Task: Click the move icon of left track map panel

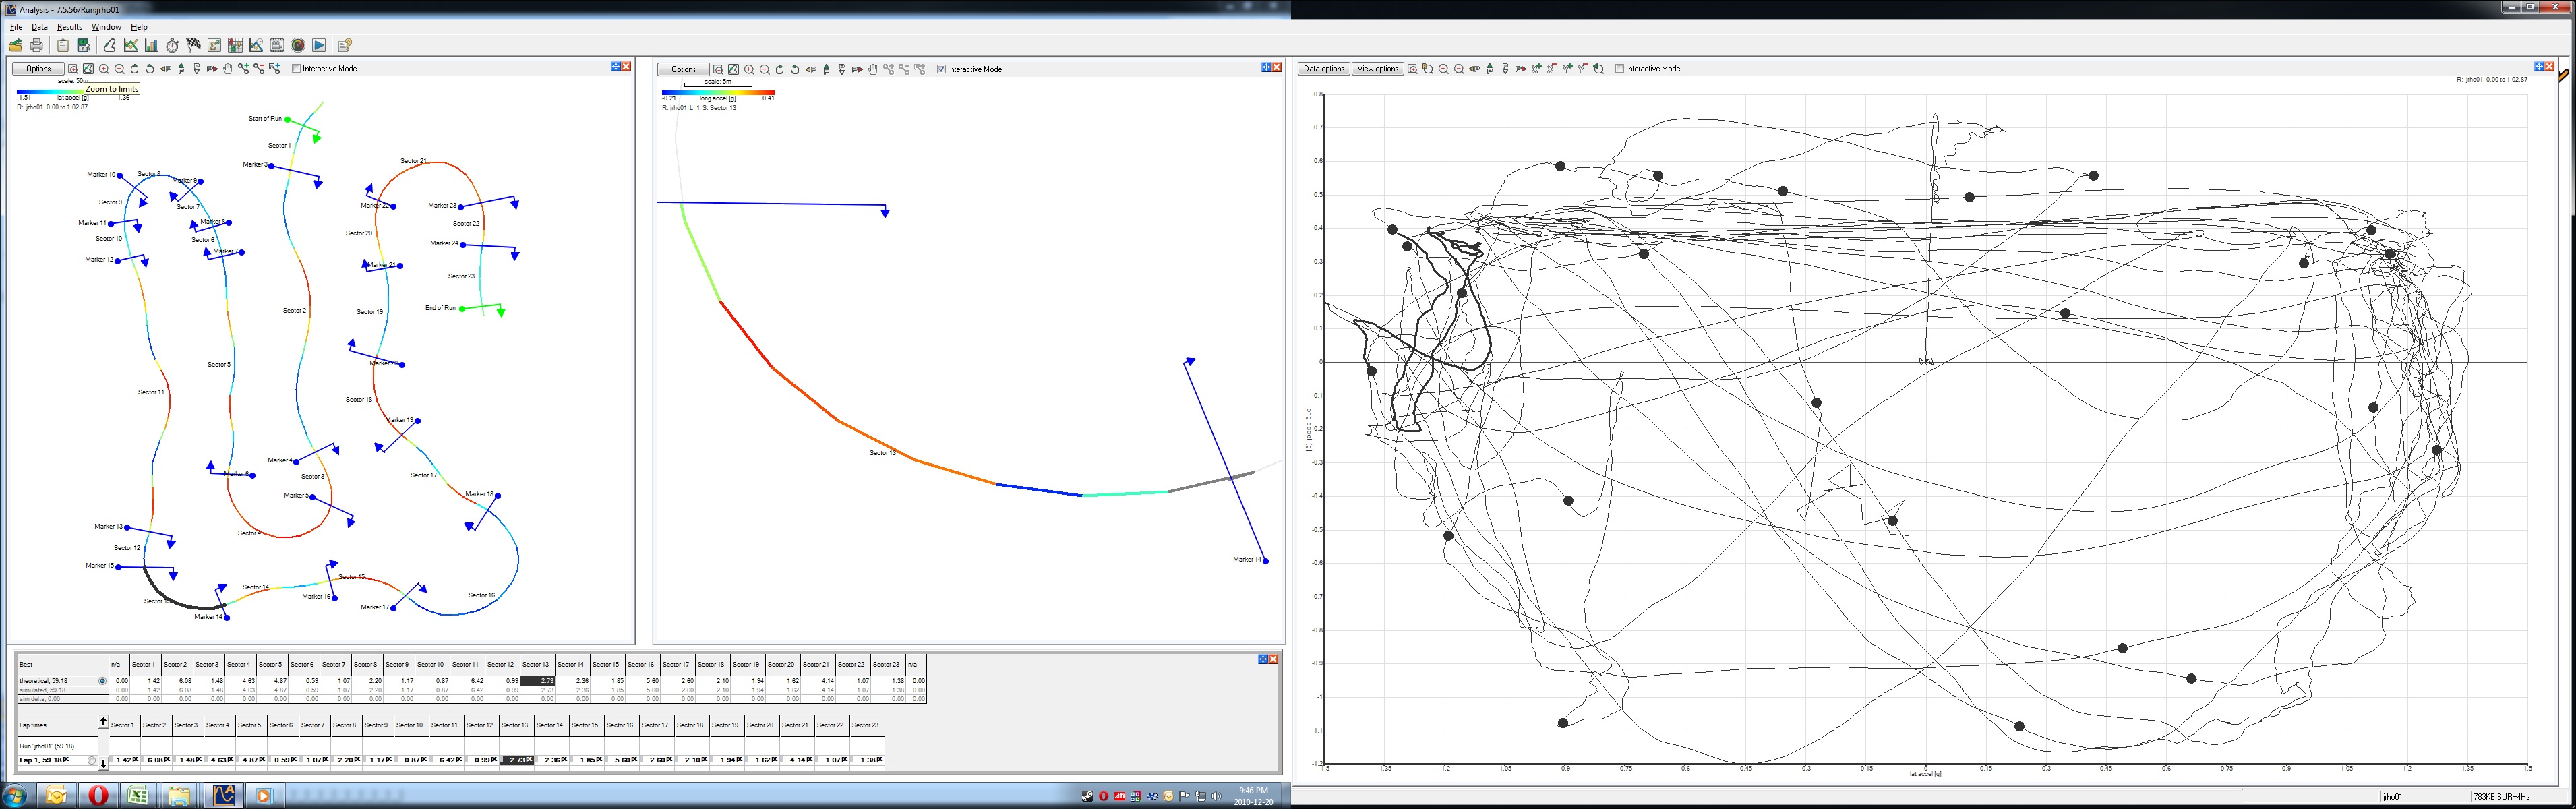Action: click(x=616, y=67)
